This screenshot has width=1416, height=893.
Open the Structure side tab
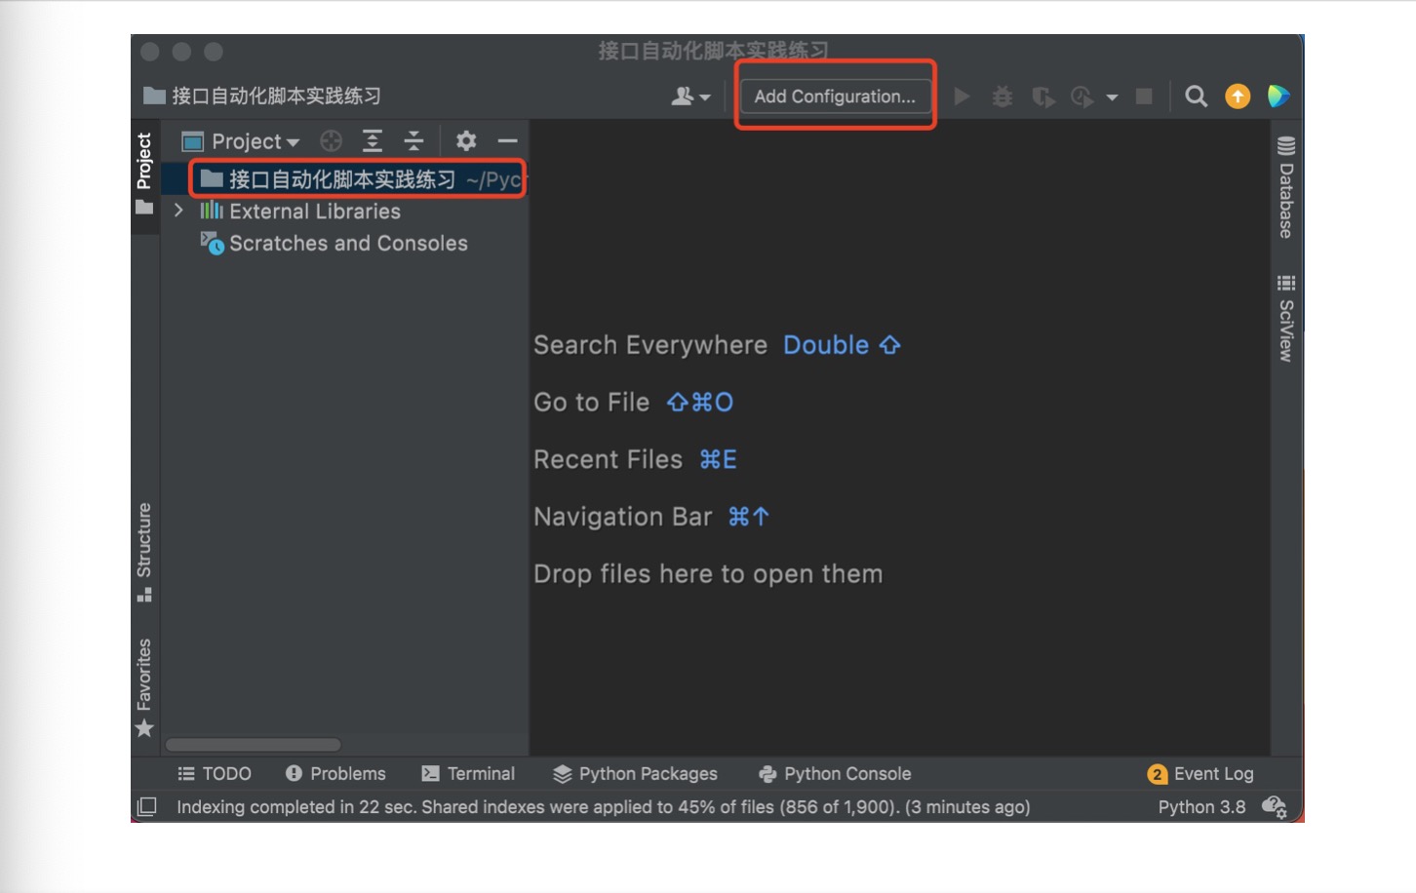(144, 552)
